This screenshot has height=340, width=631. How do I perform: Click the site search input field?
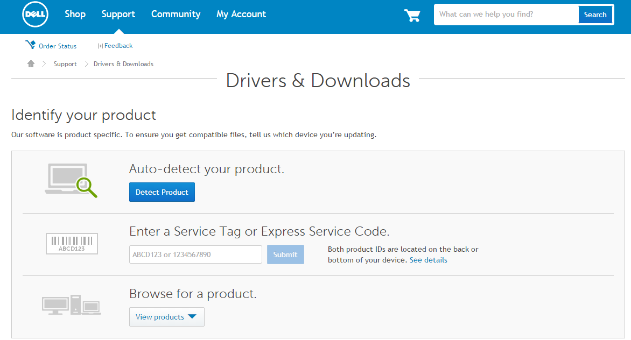coord(506,15)
